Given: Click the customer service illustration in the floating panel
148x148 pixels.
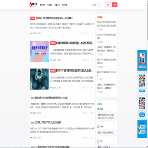Looking at the screenshot, I should click(142, 58).
